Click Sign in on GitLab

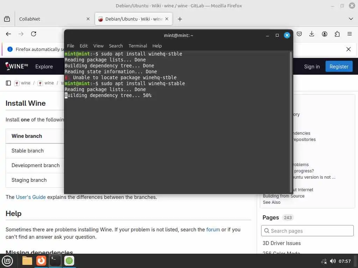(x=312, y=67)
